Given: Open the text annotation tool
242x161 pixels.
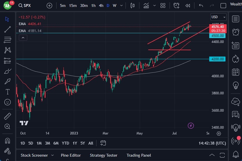Looking at the screenshot, I should pos(8,92).
